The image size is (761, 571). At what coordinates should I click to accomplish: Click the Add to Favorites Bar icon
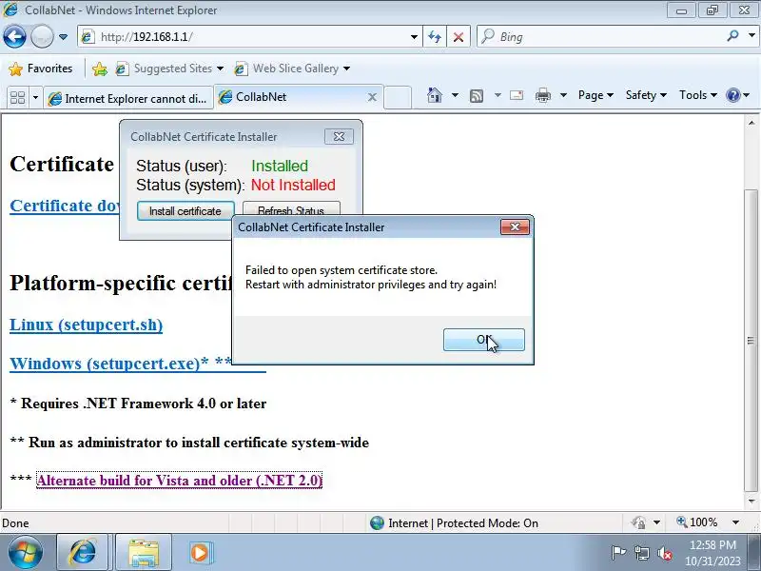pos(100,69)
